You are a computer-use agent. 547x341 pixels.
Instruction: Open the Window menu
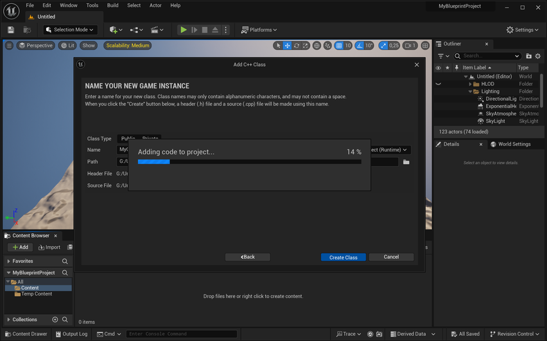68,6
